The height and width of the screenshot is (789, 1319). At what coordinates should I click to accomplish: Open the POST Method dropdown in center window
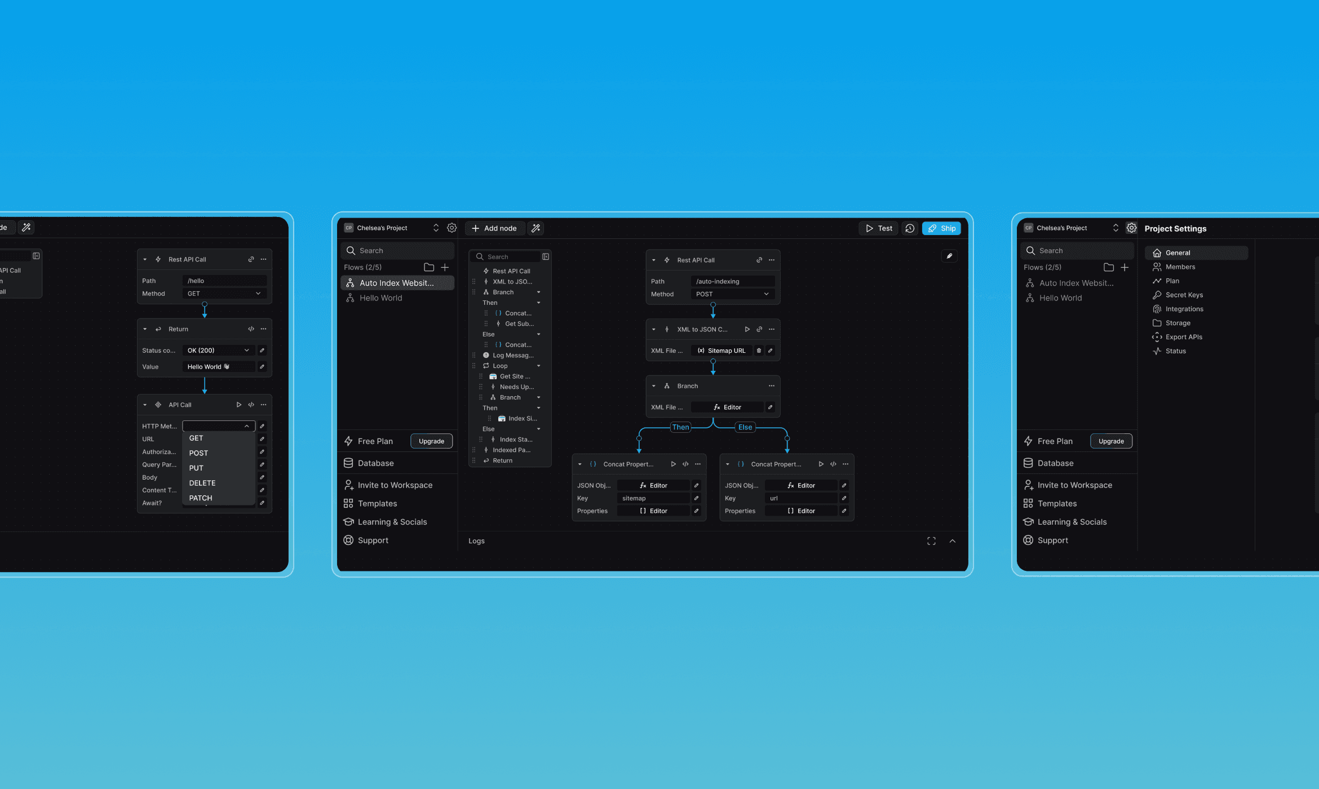(732, 294)
